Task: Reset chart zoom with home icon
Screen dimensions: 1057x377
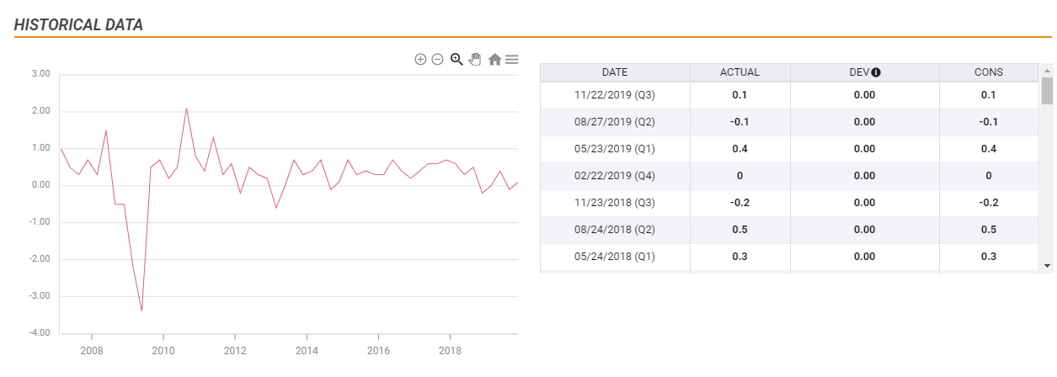Action: [494, 59]
